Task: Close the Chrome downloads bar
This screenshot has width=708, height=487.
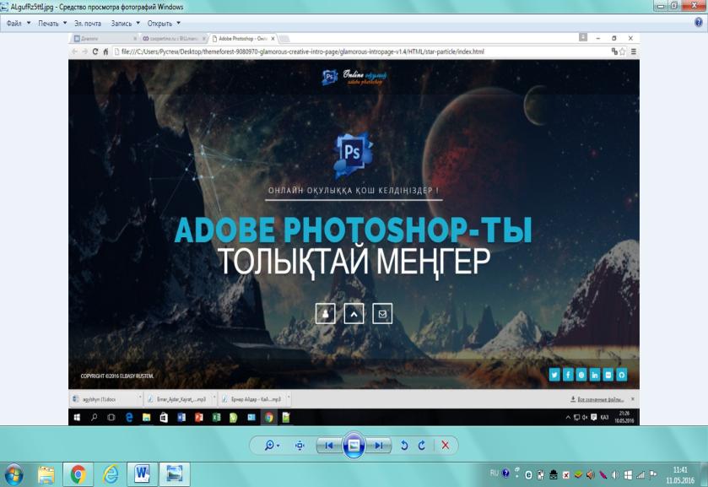Action: [633, 399]
